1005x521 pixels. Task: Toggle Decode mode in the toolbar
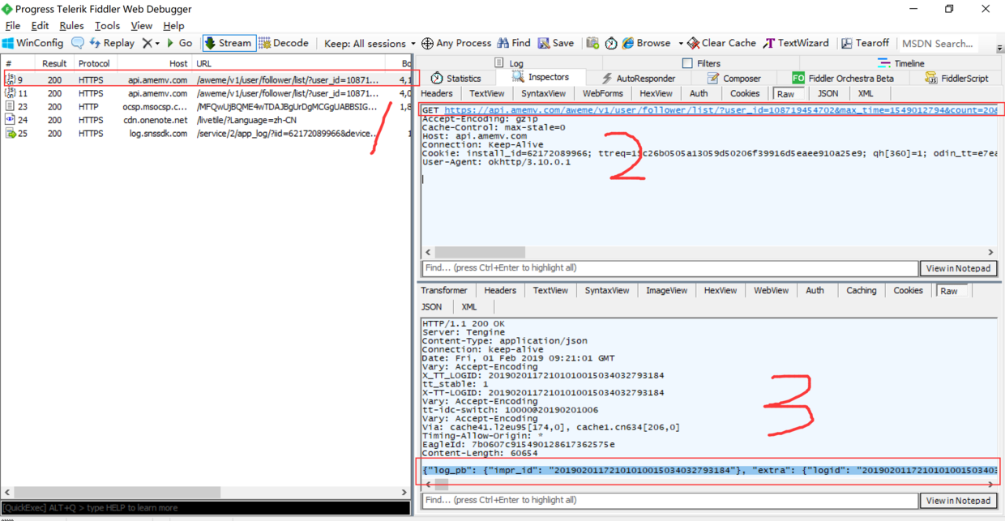tap(284, 43)
